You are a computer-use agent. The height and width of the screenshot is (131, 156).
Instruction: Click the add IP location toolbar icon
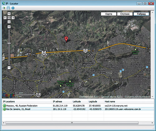(x=4, y=8)
